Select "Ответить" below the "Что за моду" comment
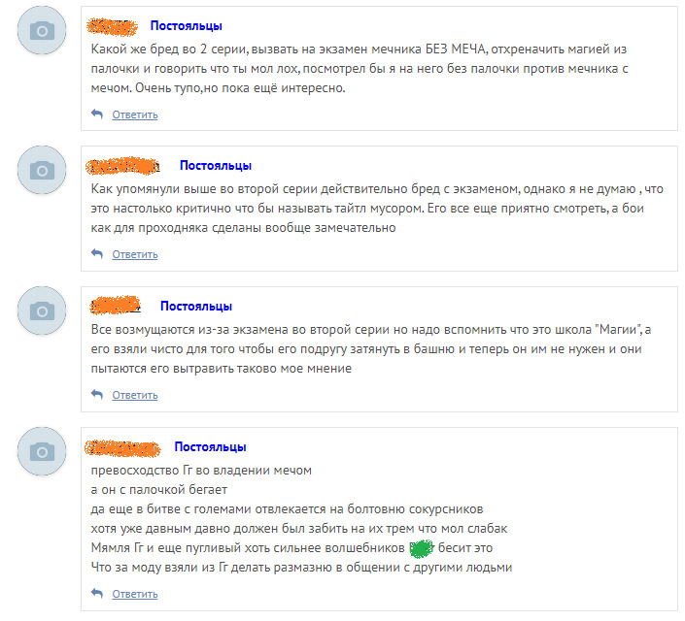The width and height of the screenshot is (685, 621). pos(134,594)
